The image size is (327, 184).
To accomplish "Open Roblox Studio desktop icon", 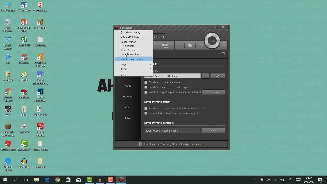I will click(8, 165).
